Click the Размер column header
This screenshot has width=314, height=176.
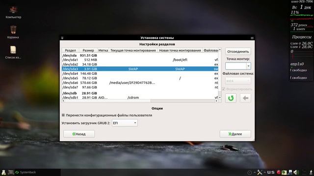(88, 50)
